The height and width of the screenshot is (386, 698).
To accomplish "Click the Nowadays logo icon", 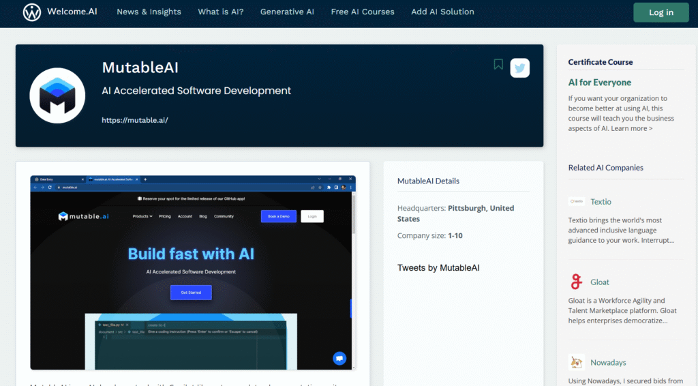I will coord(577,362).
